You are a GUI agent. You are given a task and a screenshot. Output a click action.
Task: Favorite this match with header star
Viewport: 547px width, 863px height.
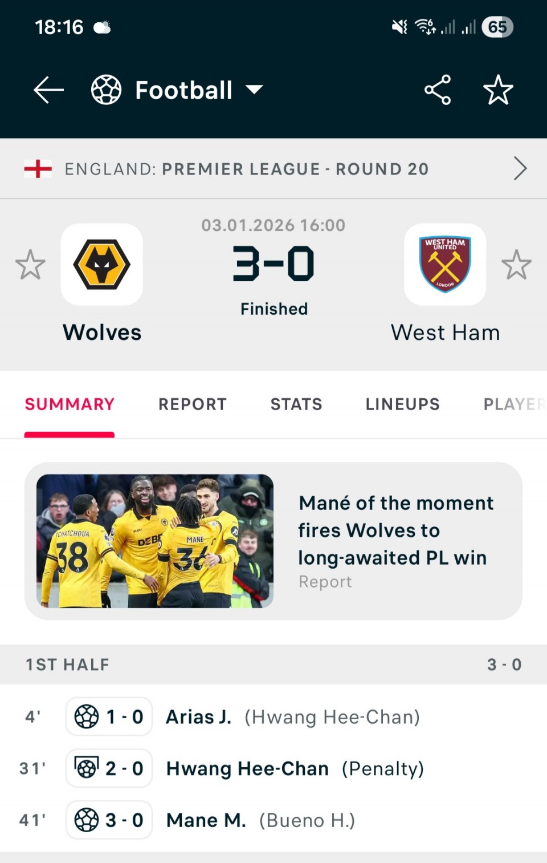coord(498,90)
